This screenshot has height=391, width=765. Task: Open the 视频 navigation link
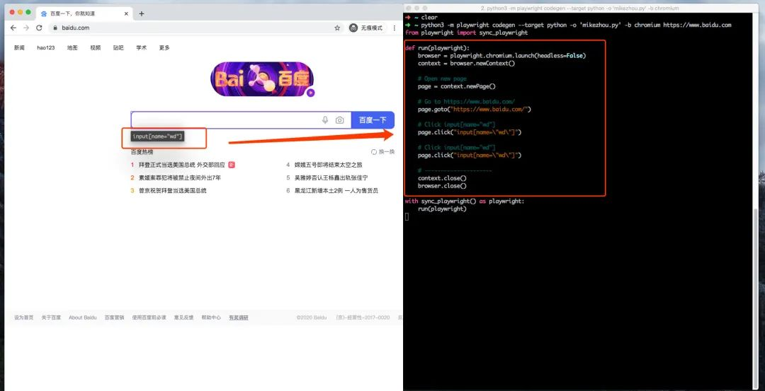point(95,47)
